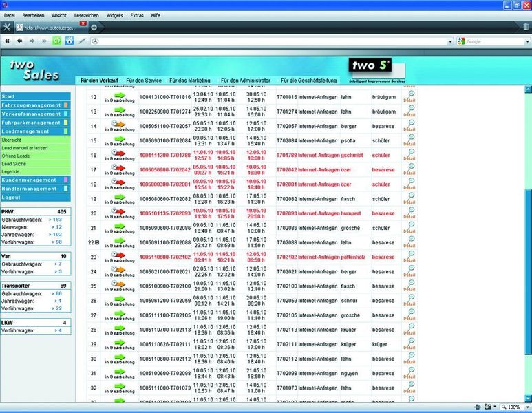Click the blue home button
532x413 pixels.
click(70, 41)
